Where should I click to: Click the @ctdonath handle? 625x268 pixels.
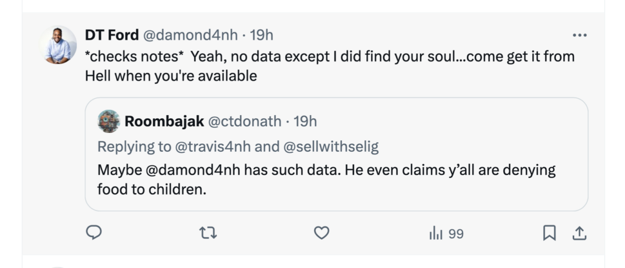(x=245, y=121)
